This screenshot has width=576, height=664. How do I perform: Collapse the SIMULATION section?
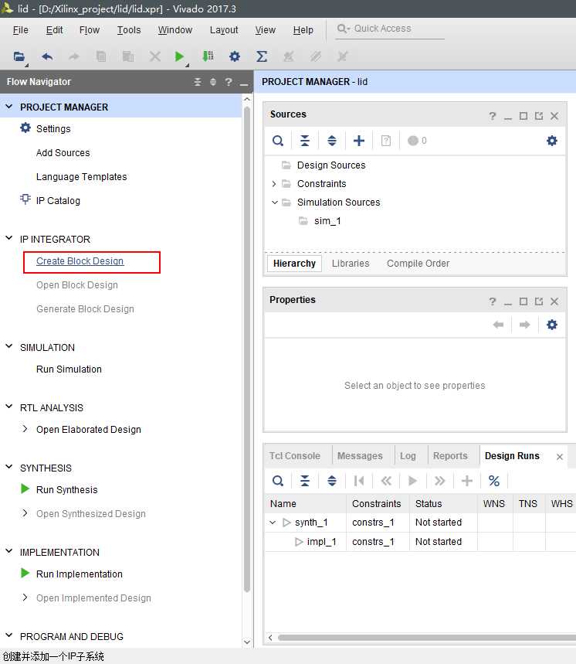tap(9, 346)
